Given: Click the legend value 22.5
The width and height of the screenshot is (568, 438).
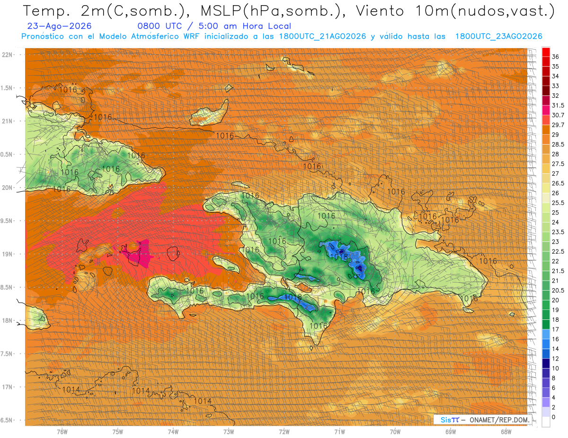Looking at the screenshot, I should (558, 251).
